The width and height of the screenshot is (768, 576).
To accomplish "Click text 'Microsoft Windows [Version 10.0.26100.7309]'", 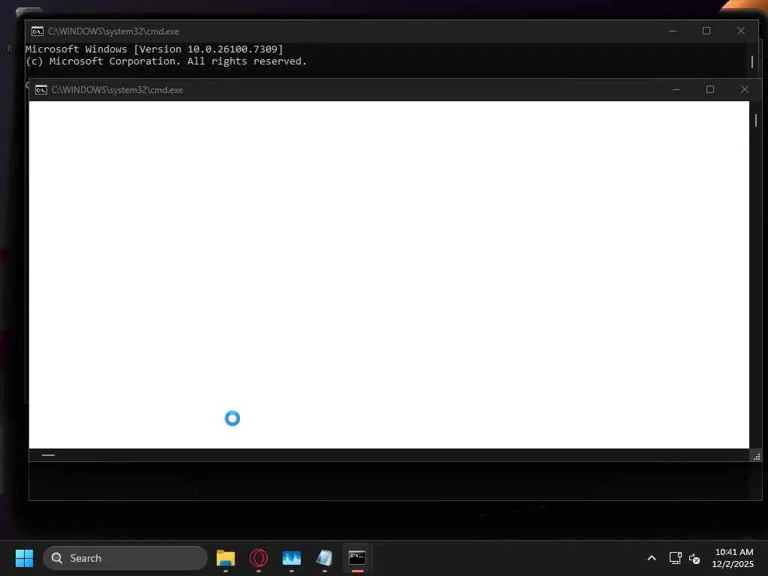I will [154, 49].
